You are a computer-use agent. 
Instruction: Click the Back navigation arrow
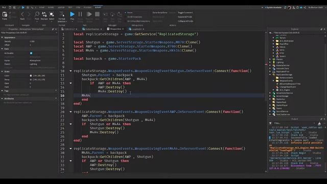click(x=22, y=14)
